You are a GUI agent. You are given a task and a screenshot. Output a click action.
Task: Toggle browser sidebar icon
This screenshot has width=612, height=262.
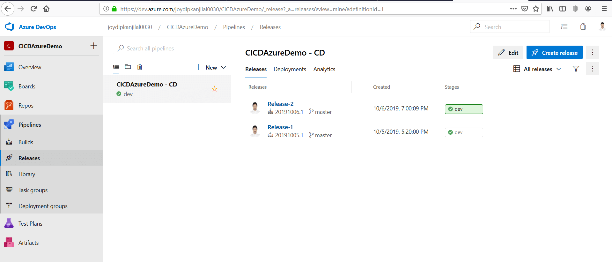563,9
